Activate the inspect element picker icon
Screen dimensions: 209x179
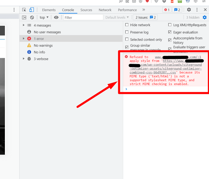tap(24, 10)
